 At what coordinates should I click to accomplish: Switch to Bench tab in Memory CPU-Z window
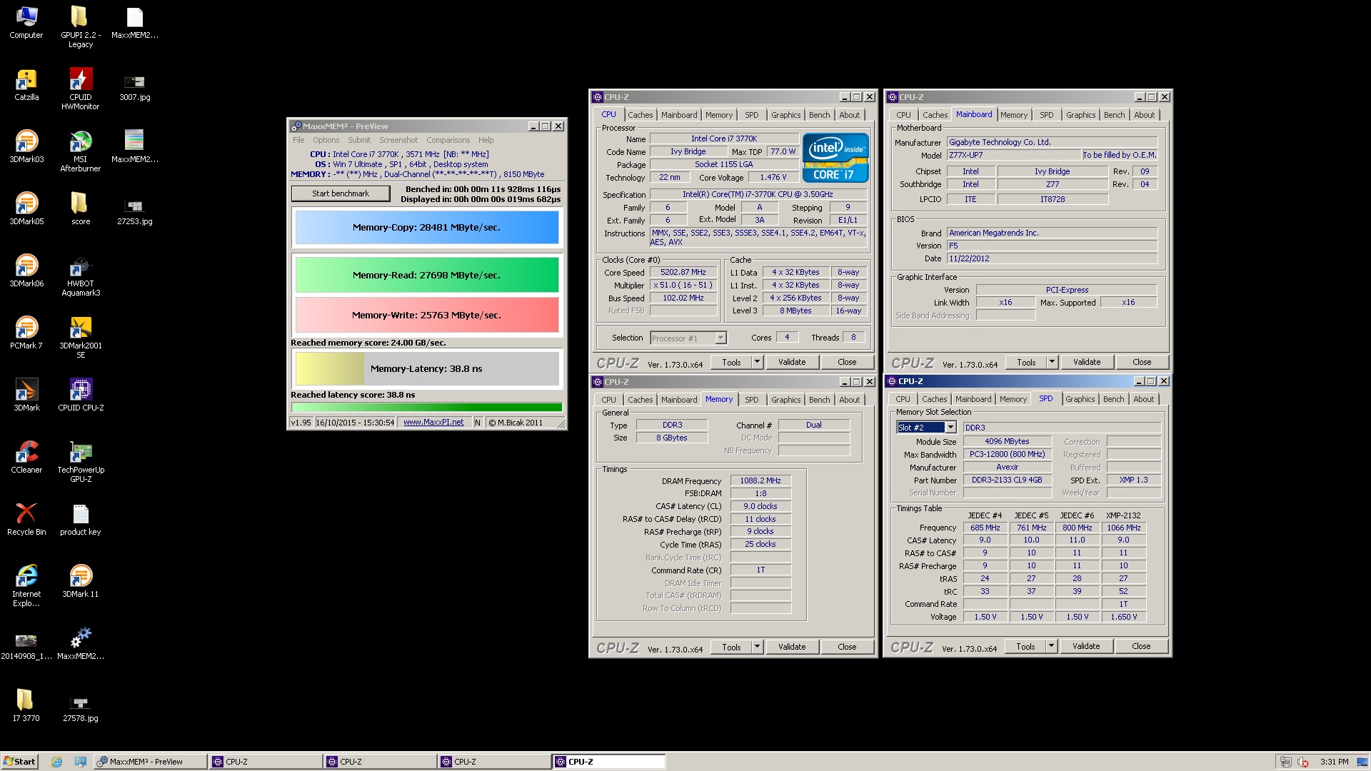[x=819, y=400]
